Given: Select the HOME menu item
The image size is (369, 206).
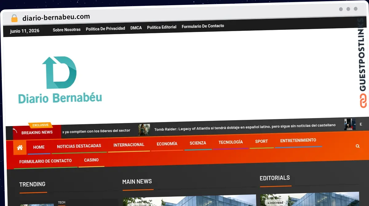Looking at the screenshot, I should 39,147.
